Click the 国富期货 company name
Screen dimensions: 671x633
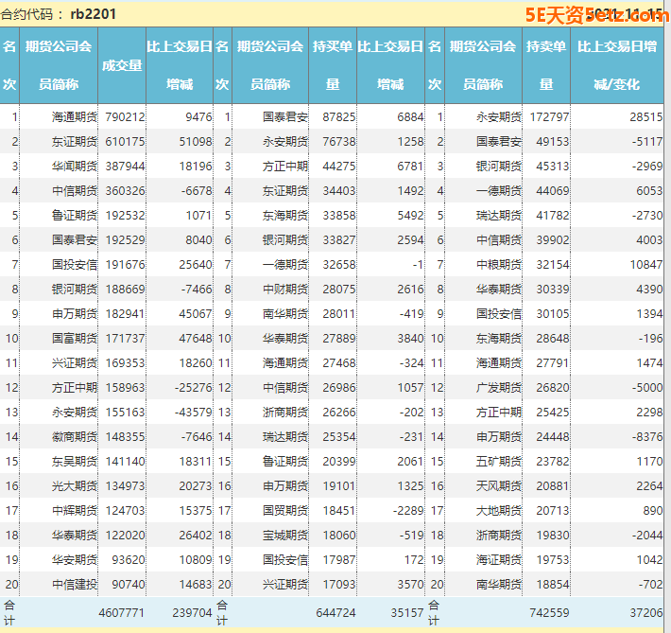pyautogui.click(x=75, y=339)
